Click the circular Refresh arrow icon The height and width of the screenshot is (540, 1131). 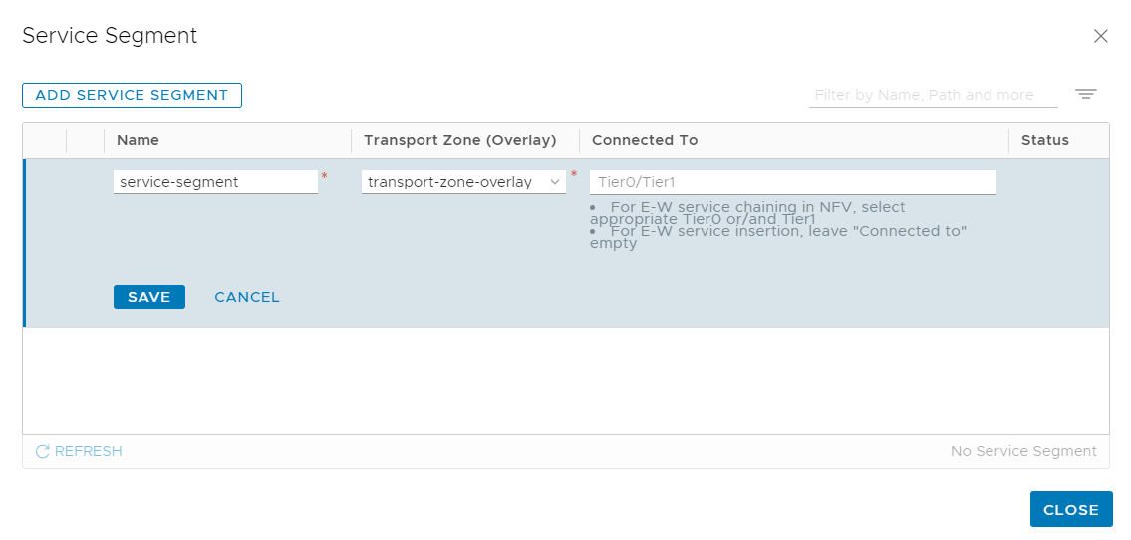42,452
